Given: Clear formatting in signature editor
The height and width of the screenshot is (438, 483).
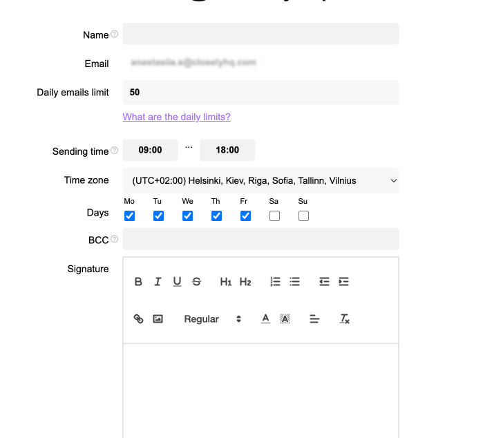Looking at the screenshot, I should (x=344, y=318).
